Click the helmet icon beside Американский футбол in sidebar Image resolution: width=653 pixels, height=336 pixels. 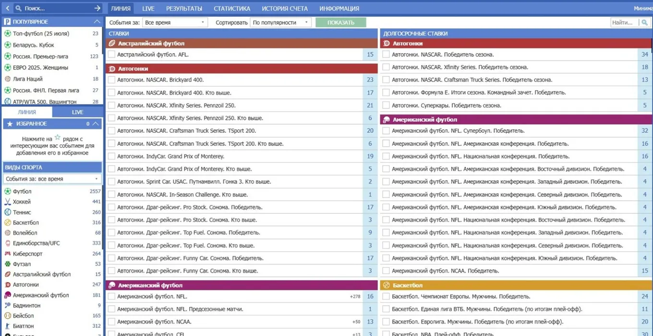click(x=8, y=295)
